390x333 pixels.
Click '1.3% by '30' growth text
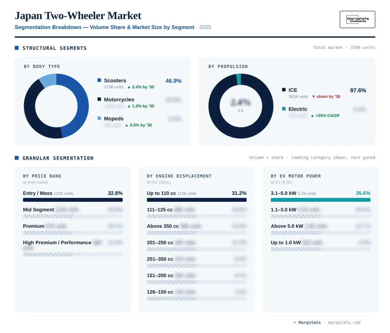[141, 106]
